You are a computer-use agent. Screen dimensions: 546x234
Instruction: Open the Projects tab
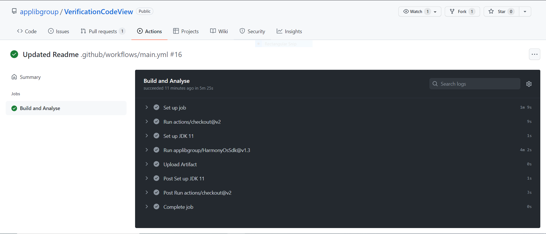(x=186, y=31)
